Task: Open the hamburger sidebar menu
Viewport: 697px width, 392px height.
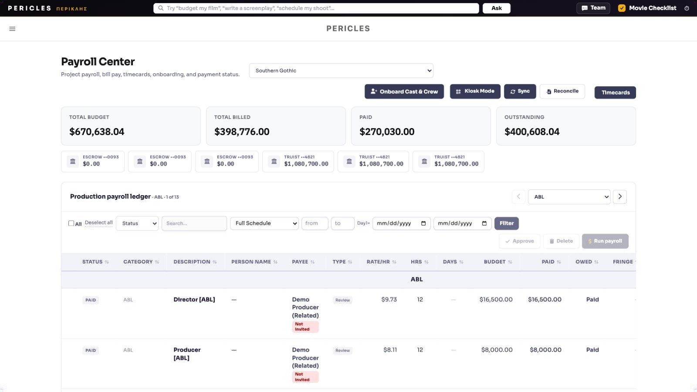Action: 12,29
